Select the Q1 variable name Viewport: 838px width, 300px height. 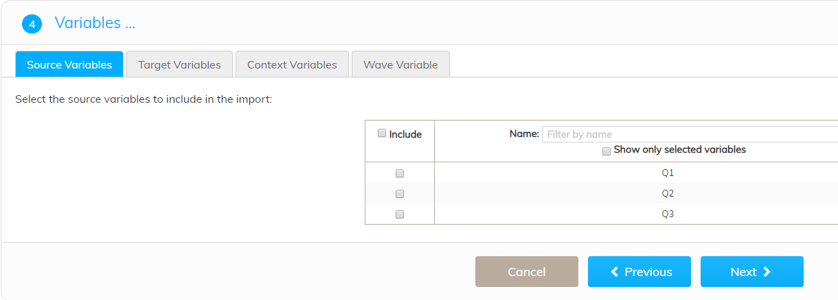point(668,173)
